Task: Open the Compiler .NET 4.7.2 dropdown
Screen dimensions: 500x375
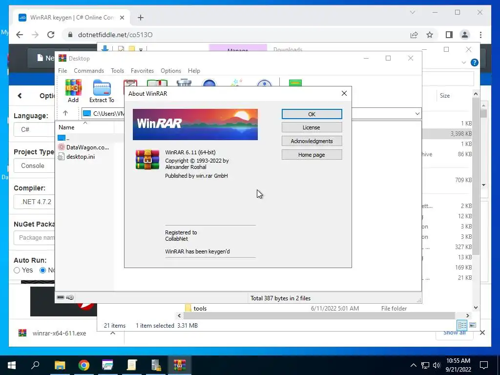Action: (34, 202)
